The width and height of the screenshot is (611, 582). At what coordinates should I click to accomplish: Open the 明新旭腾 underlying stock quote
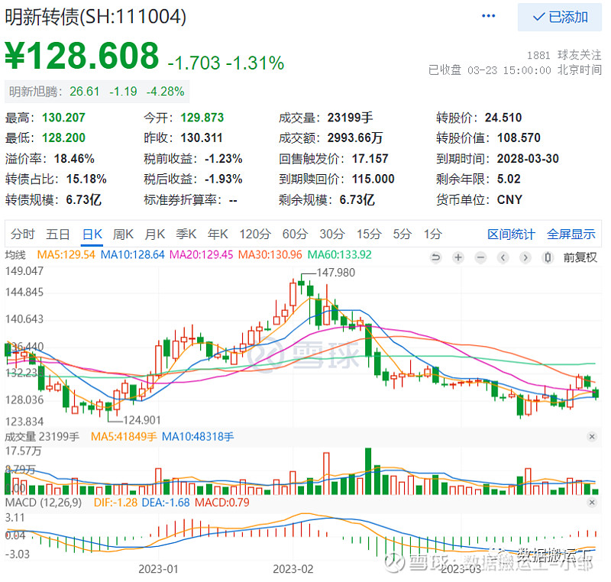click(97, 92)
